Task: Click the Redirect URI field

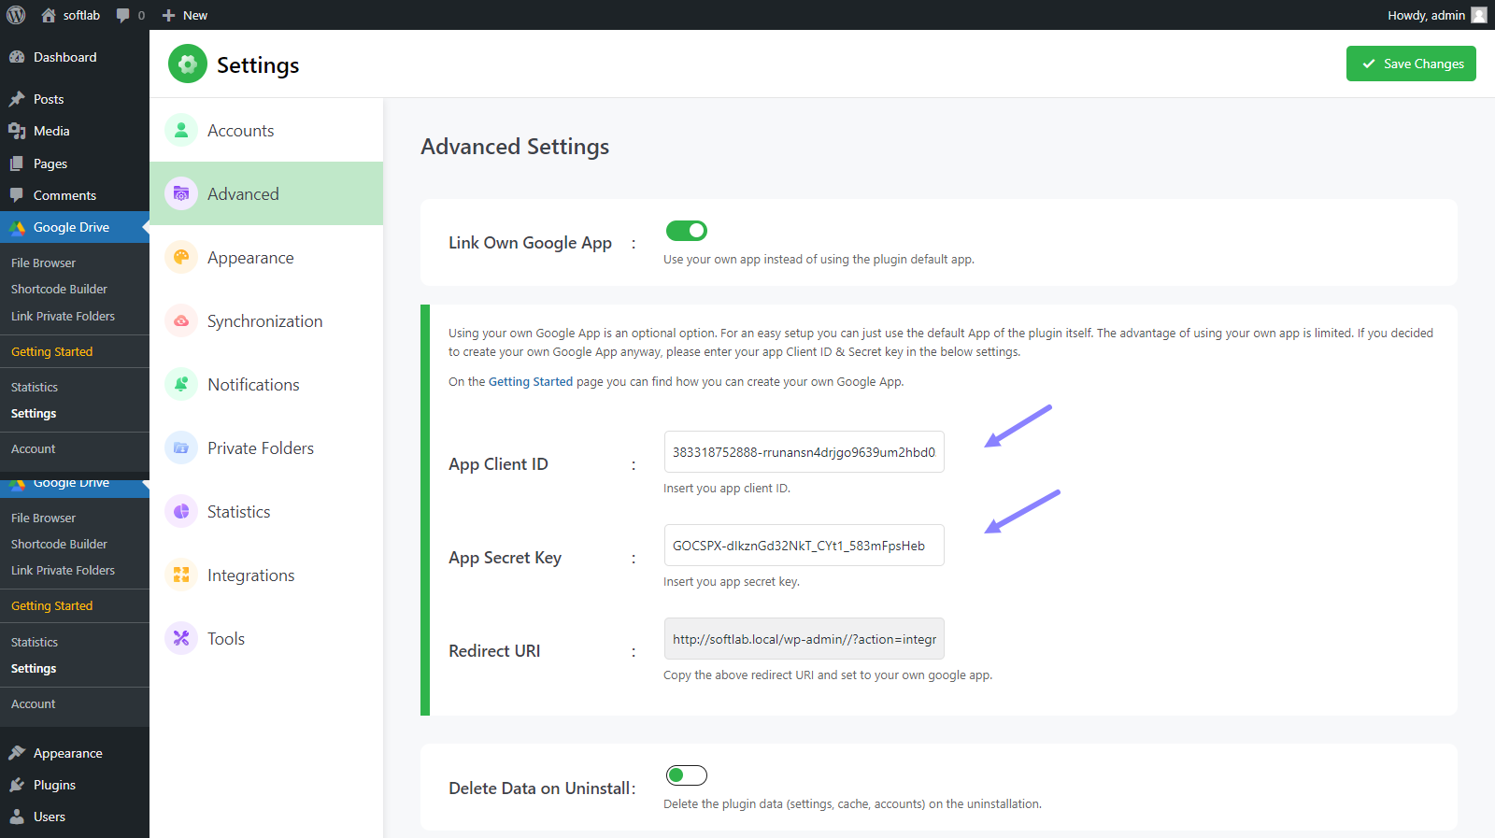Action: 804,638
